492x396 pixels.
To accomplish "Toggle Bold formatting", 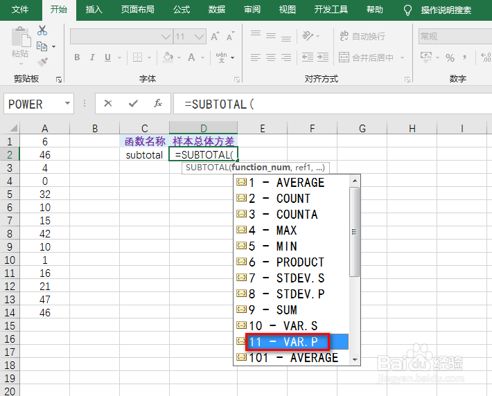I will click(x=77, y=57).
